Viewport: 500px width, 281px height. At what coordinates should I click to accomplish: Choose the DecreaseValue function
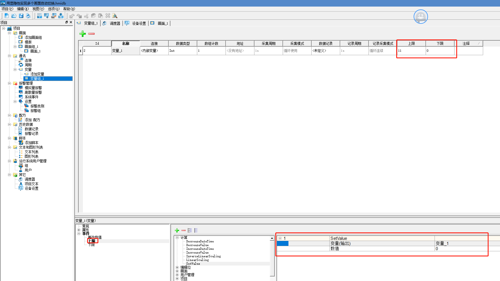click(197, 245)
